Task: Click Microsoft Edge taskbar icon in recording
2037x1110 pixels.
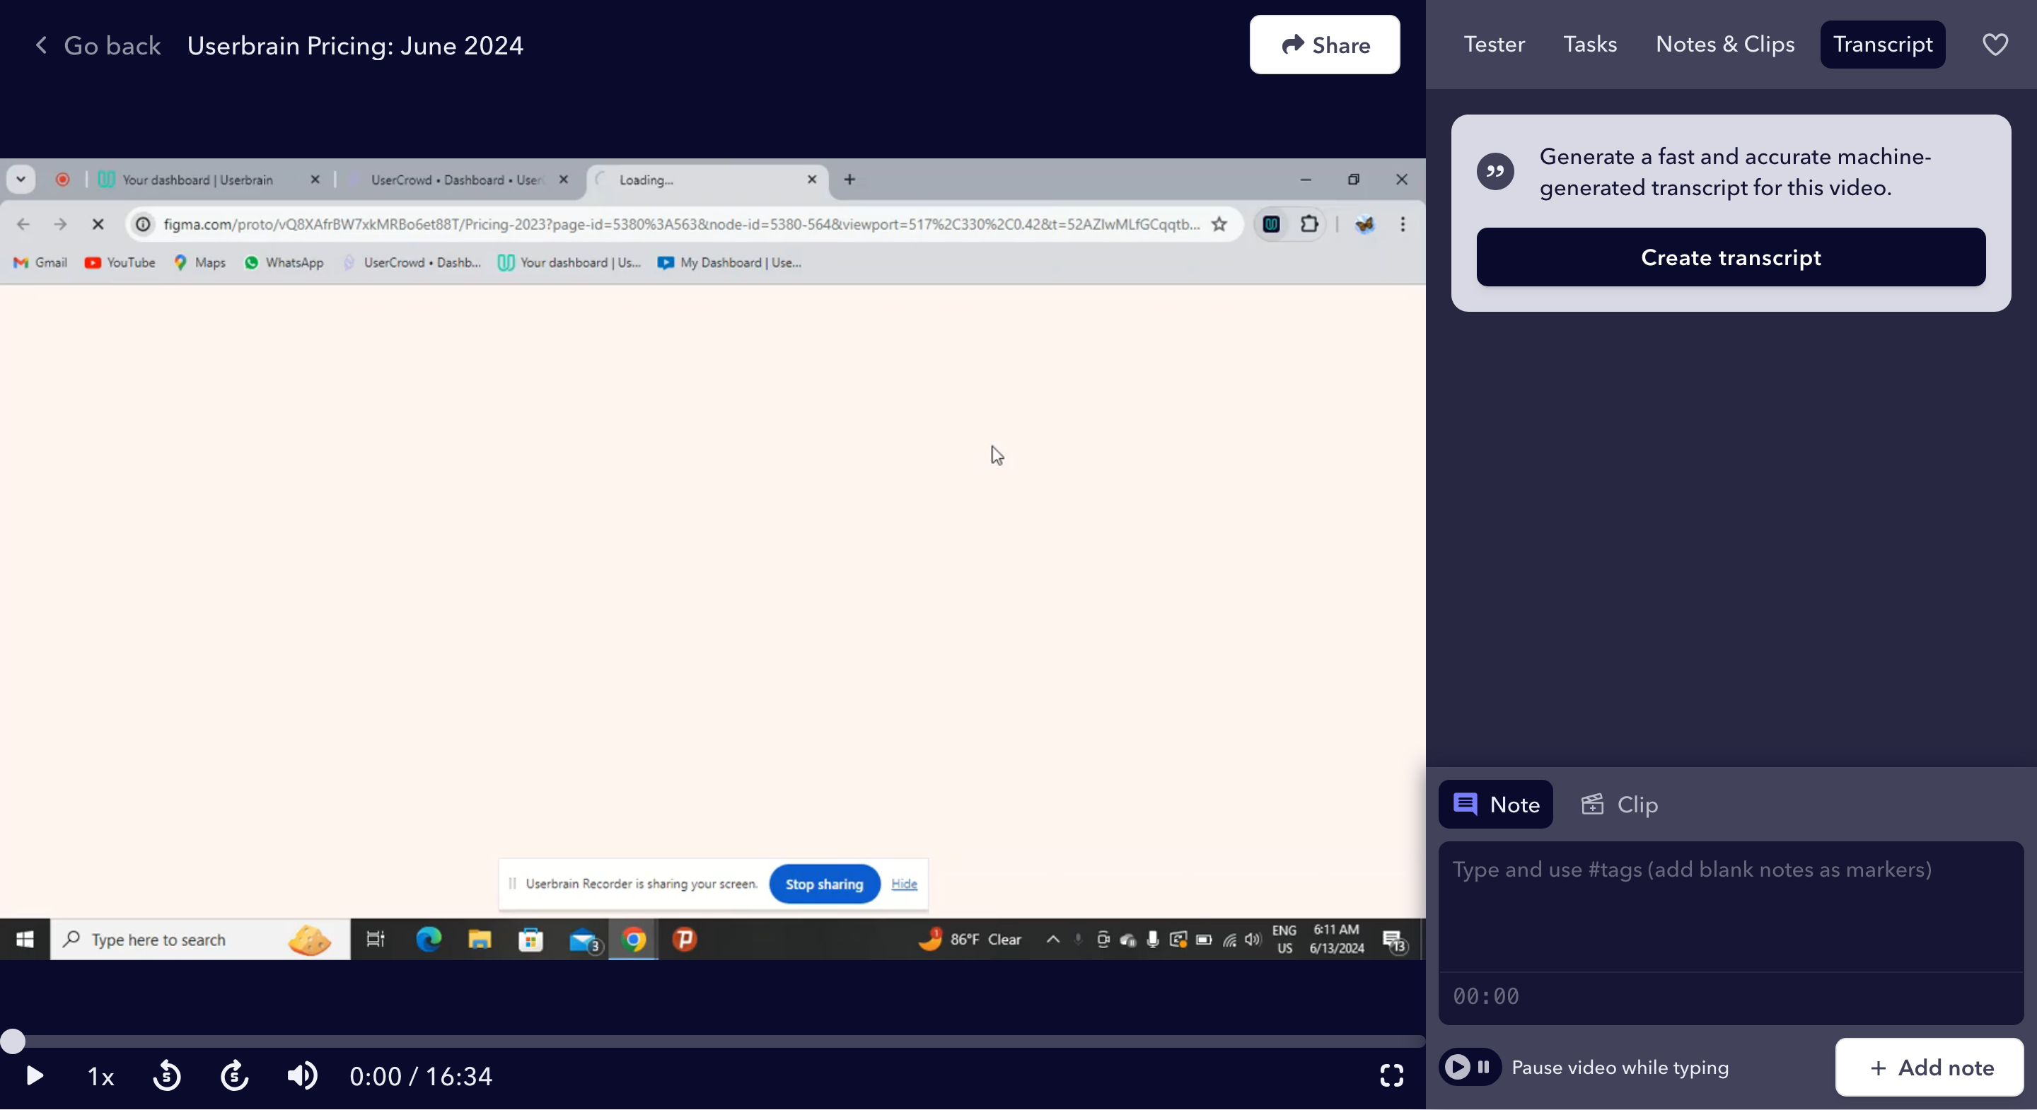Action: tap(428, 939)
